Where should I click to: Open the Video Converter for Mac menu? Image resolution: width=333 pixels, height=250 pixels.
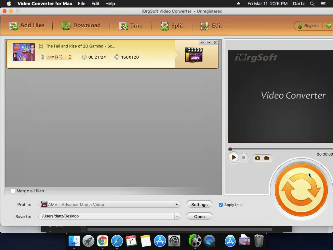pyautogui.click(x=45, y=4)
